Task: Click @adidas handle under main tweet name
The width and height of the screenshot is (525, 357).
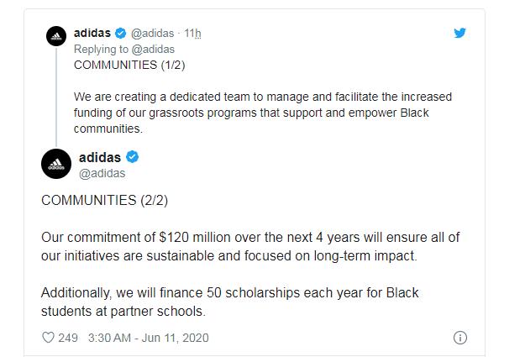Action: tap(102, 173)
